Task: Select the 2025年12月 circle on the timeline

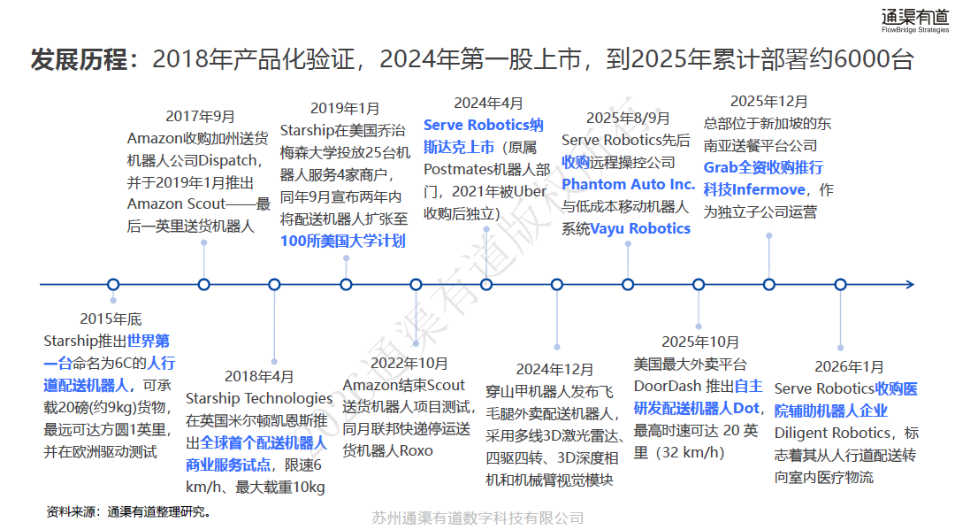Action: pos(769,285)
